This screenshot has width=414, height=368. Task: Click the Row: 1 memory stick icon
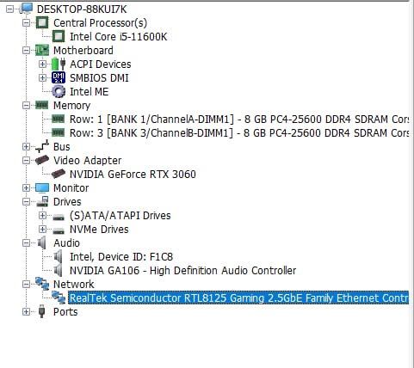[59, 119]
